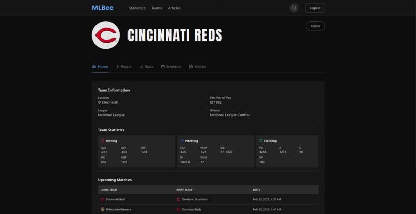Image resolution: width=416 pixels, height=214 pixels.
Task: Click the Cincinnati Reds team logo
Action: pos(106,35)
